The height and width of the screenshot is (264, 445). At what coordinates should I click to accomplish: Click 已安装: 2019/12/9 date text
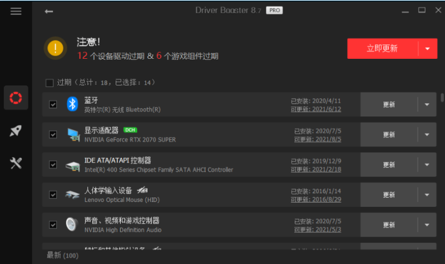click(316, 161)
